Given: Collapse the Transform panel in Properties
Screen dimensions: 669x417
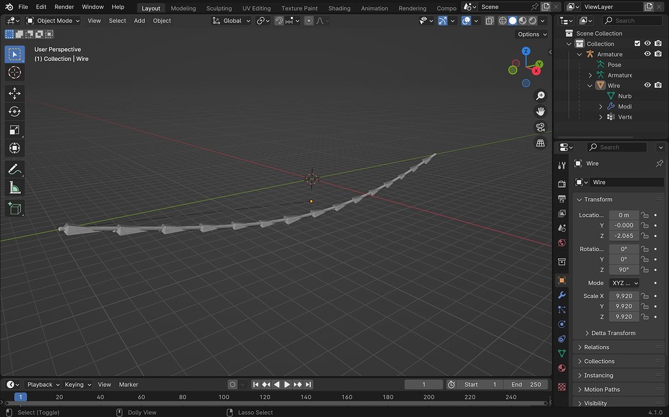Looking at the screenshot, I should click(579, 199).
